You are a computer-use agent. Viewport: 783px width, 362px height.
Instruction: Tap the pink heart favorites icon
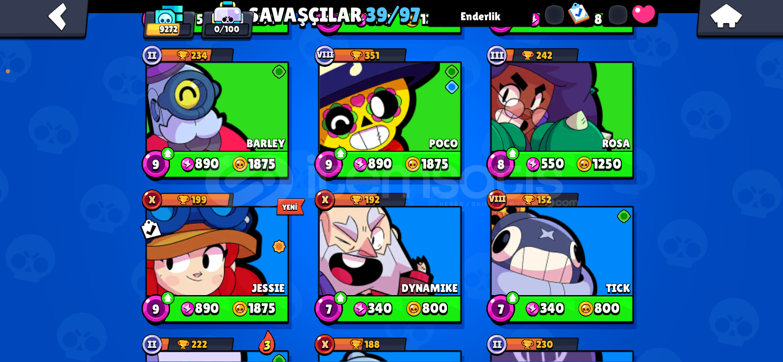(644, 14)
